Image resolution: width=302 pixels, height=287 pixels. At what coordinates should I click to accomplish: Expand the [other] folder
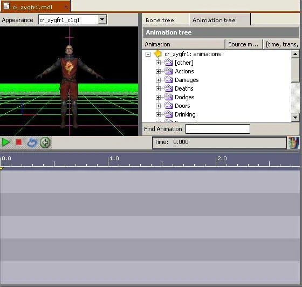158,63
